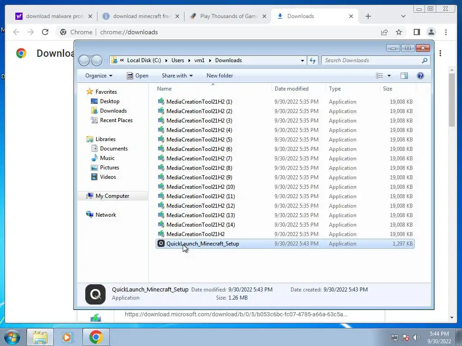Screen dimensions: 462x346
Task: Open Chrome share icon in address bar
Action: pos(384,32)
